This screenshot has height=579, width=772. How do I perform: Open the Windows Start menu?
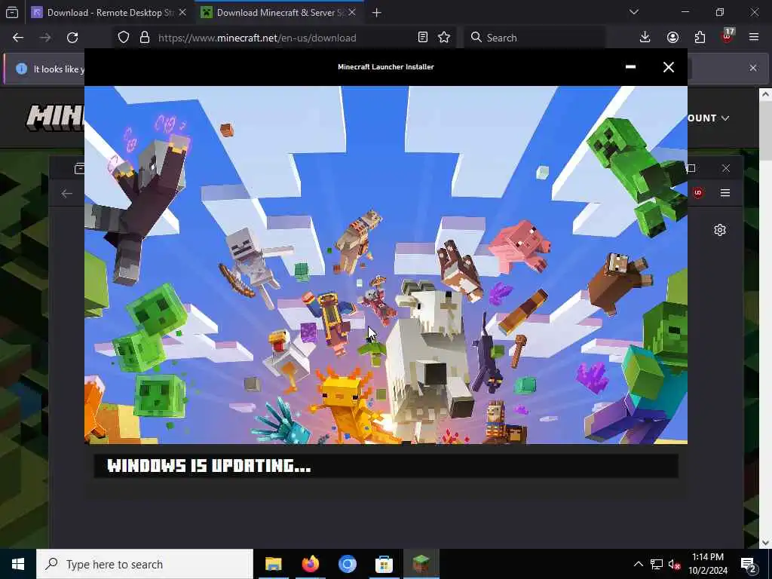pos(18,564)
